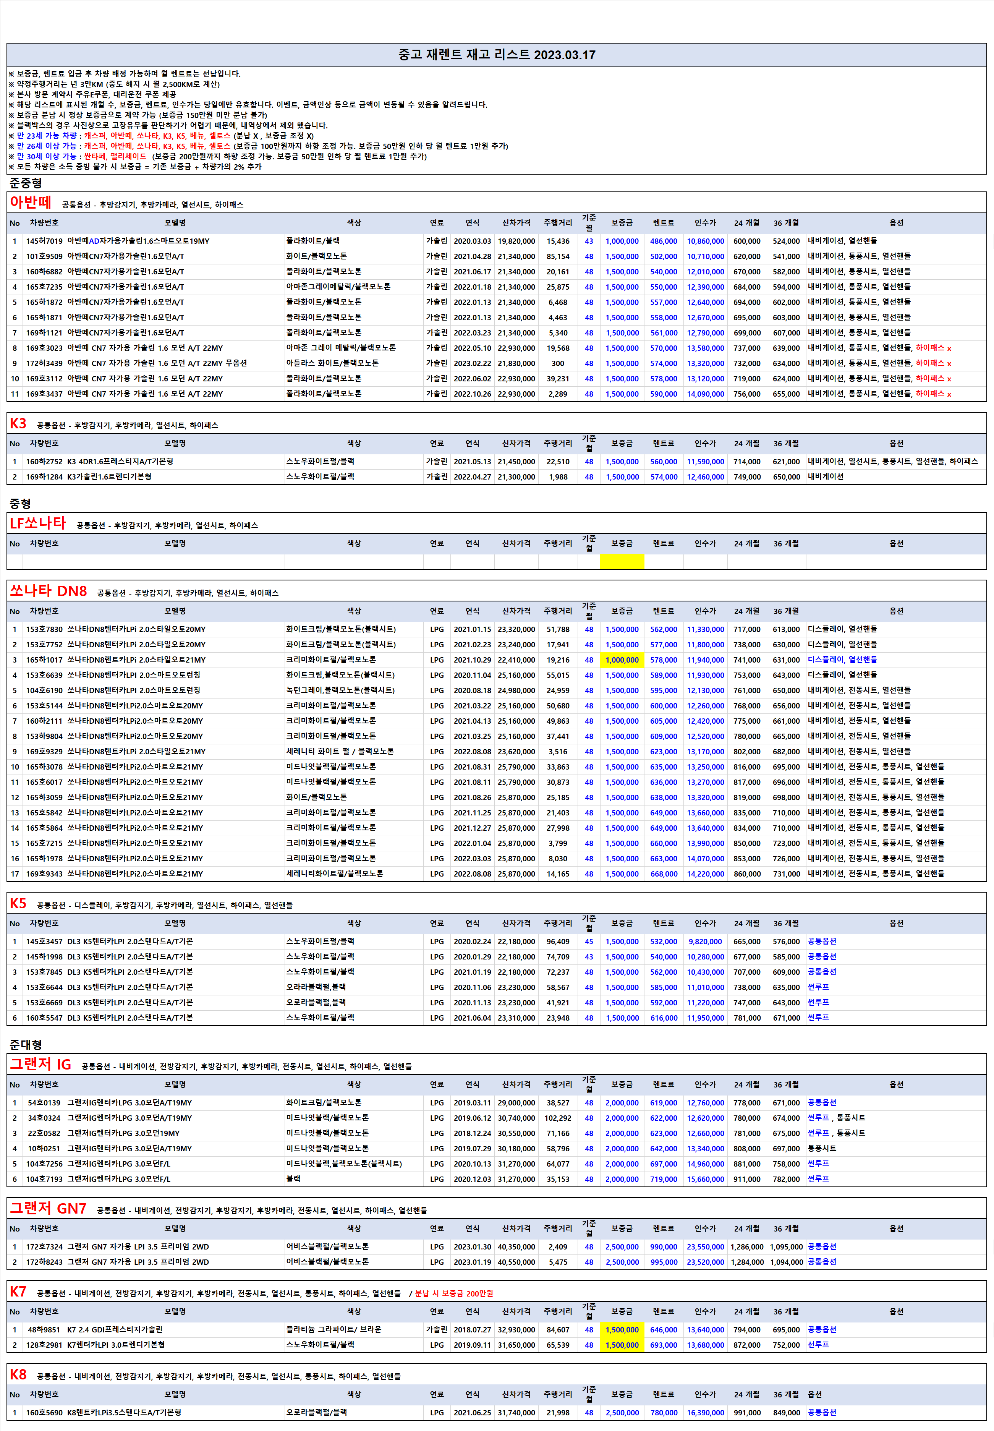Click plate number 145호3457
The width and height of the screenshot is (994, 1431).
click(x=44, y=942)
